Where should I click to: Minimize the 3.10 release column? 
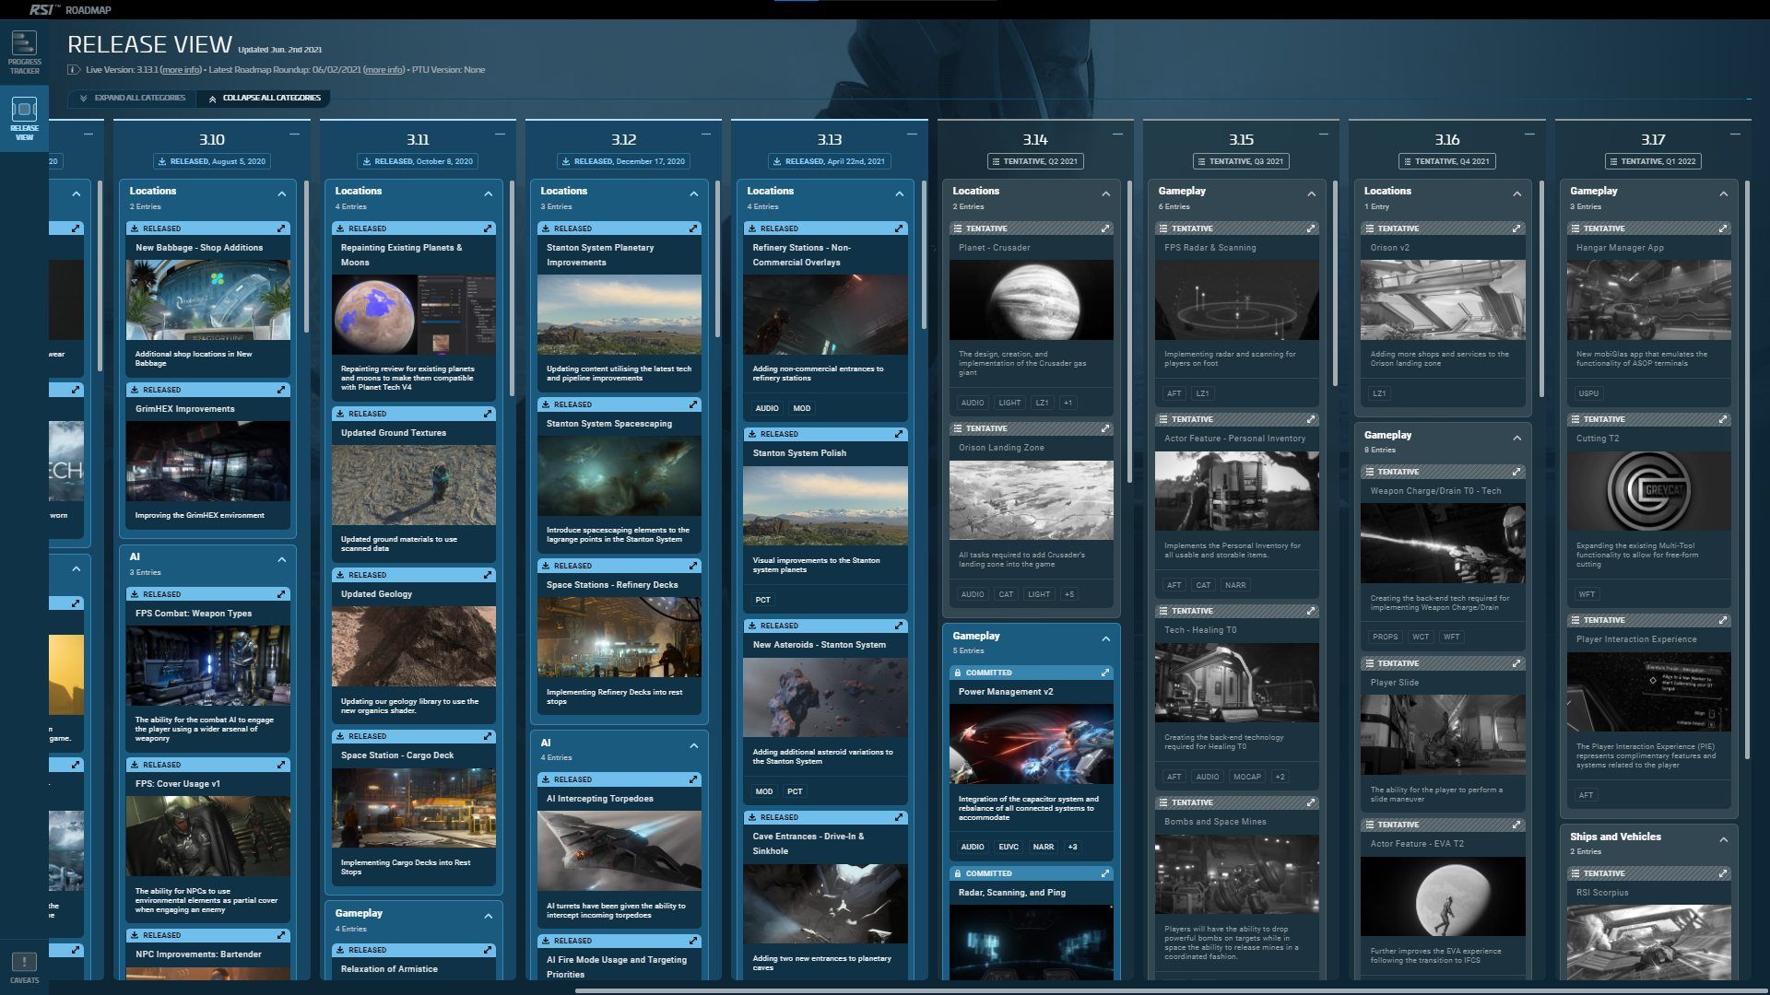[x=294, y=135]
